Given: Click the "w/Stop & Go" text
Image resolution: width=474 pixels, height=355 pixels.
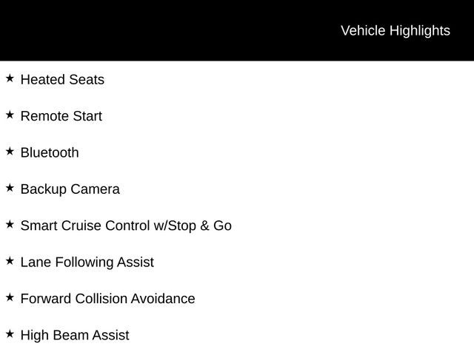Looking at the screenshot, I should pyautogui.click(x=193, y=226).
